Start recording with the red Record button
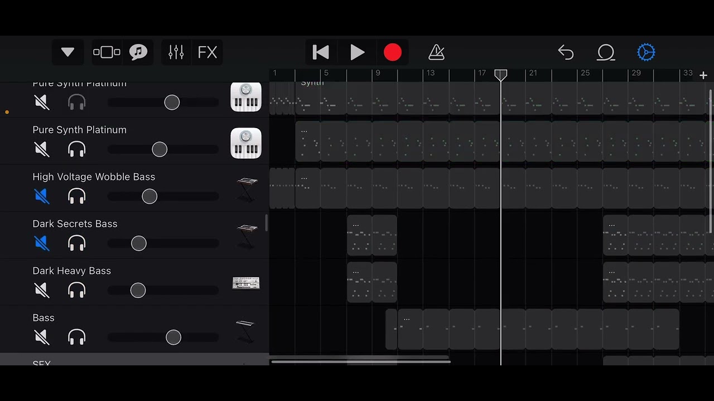 pyautogui.click(x=393, y=52)
